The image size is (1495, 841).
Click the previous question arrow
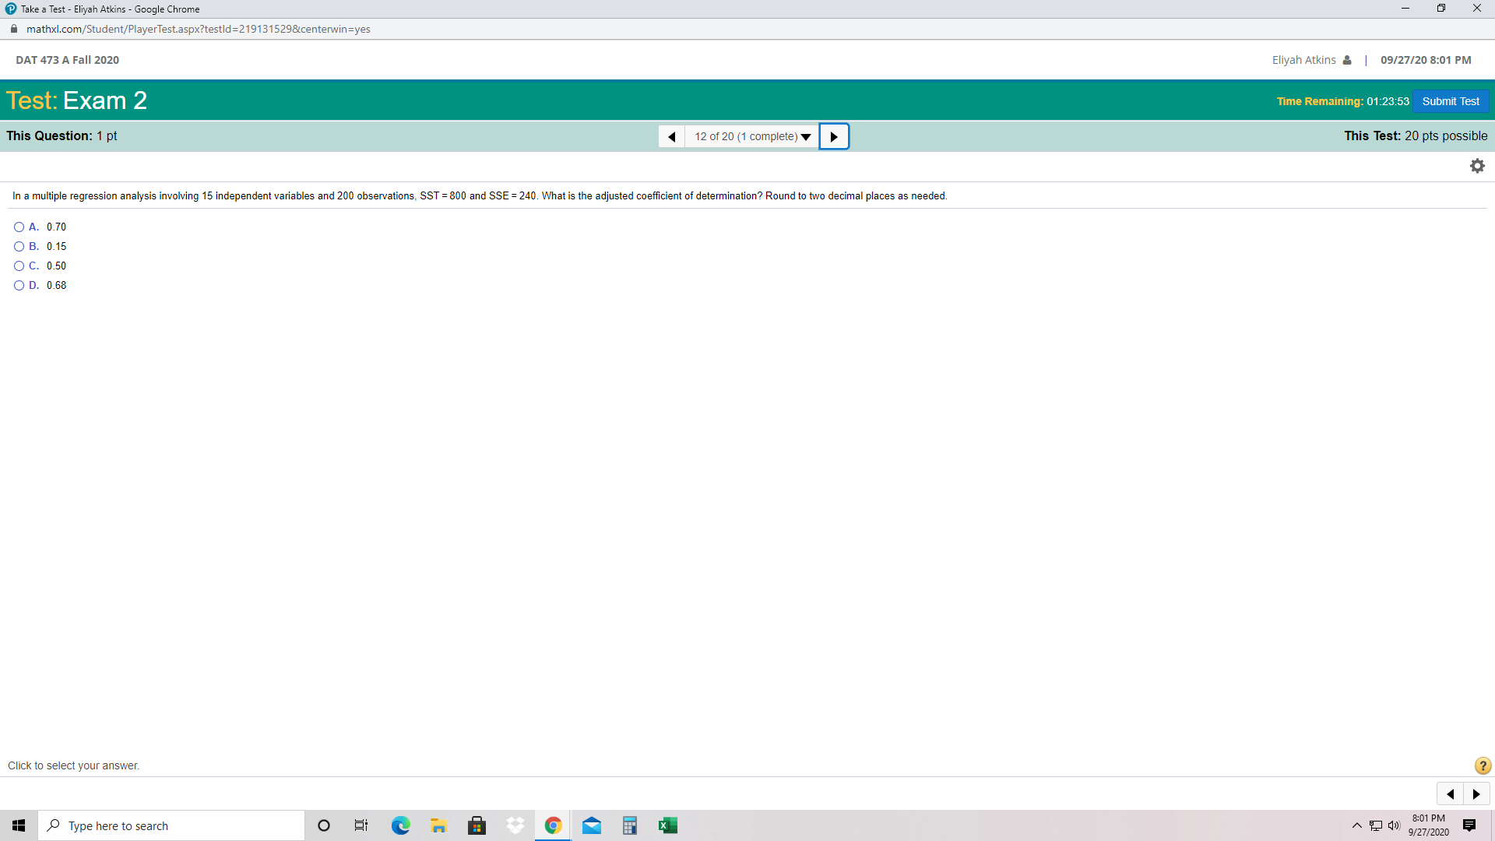[x=671, y=136]
